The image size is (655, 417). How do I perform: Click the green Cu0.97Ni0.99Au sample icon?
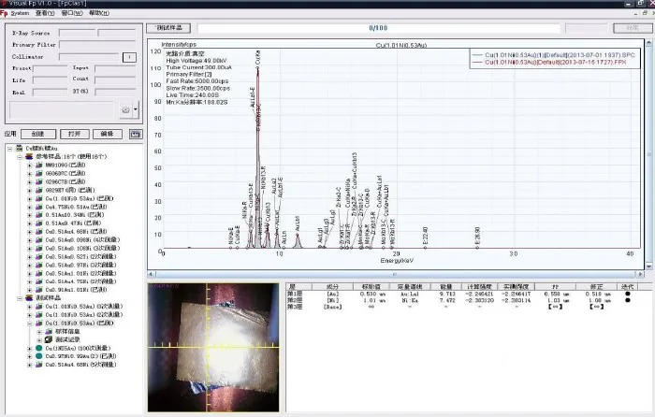(x=38, y=357)
